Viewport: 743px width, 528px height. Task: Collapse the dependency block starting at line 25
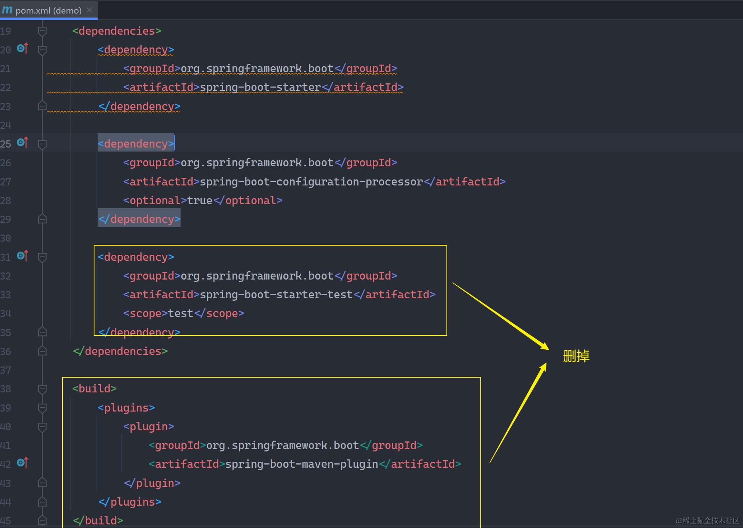coord(42,144)
